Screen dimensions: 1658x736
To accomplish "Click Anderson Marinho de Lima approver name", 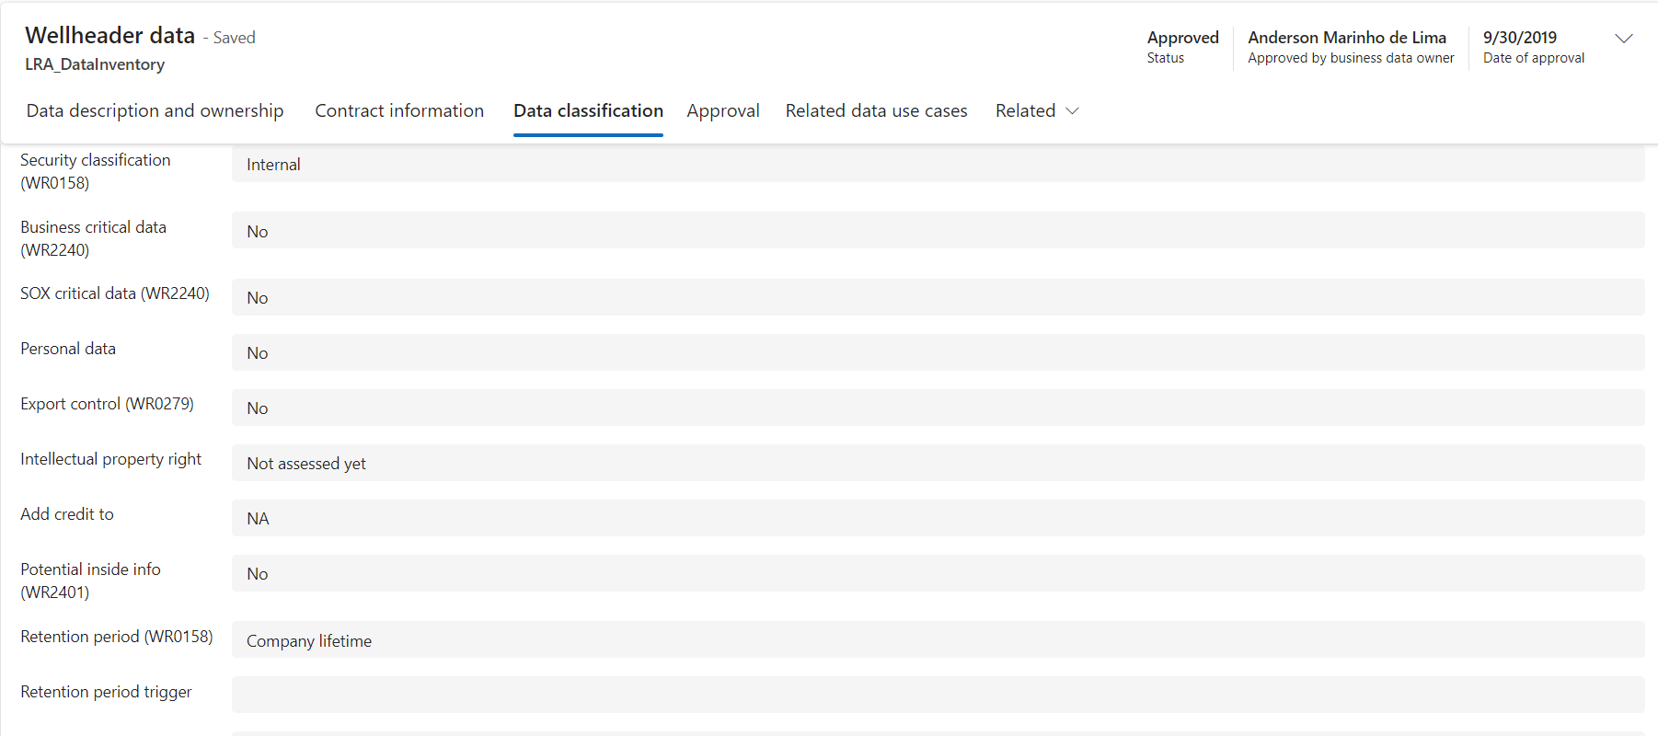I will point(1346,38).
